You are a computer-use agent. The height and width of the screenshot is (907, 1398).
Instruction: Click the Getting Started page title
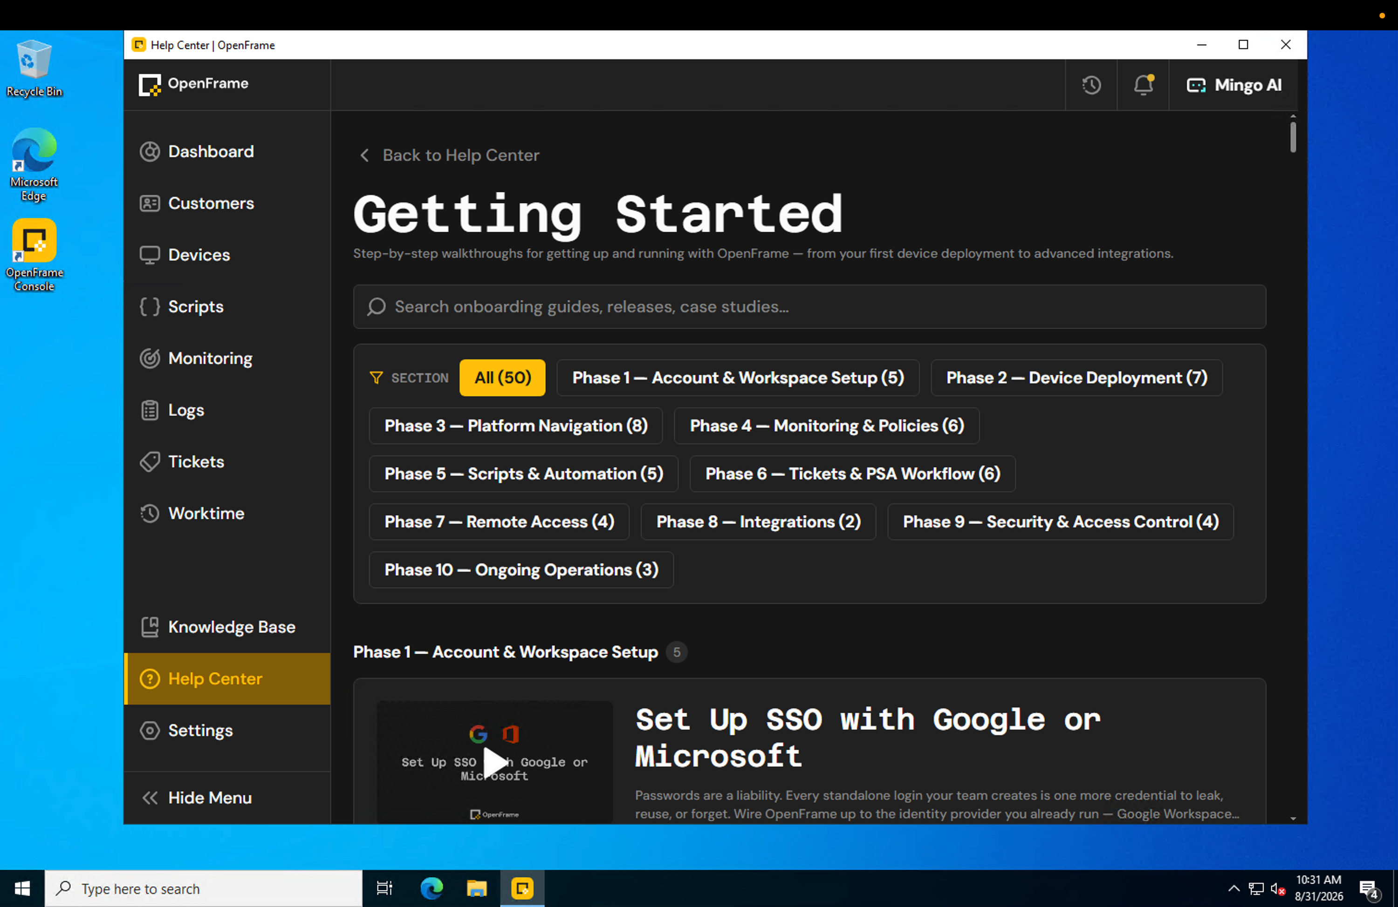(598, 215)
